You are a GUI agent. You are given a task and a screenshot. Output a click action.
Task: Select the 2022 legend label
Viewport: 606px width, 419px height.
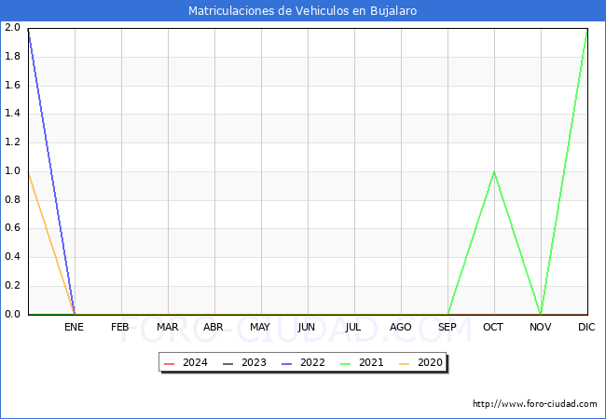coord(312,363)
